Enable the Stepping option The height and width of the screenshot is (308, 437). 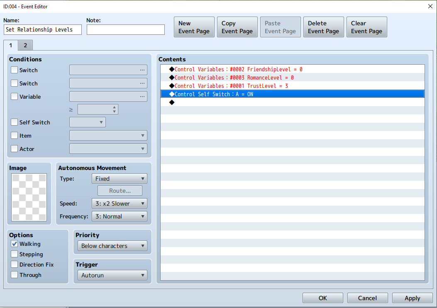[x=14, y=254]
